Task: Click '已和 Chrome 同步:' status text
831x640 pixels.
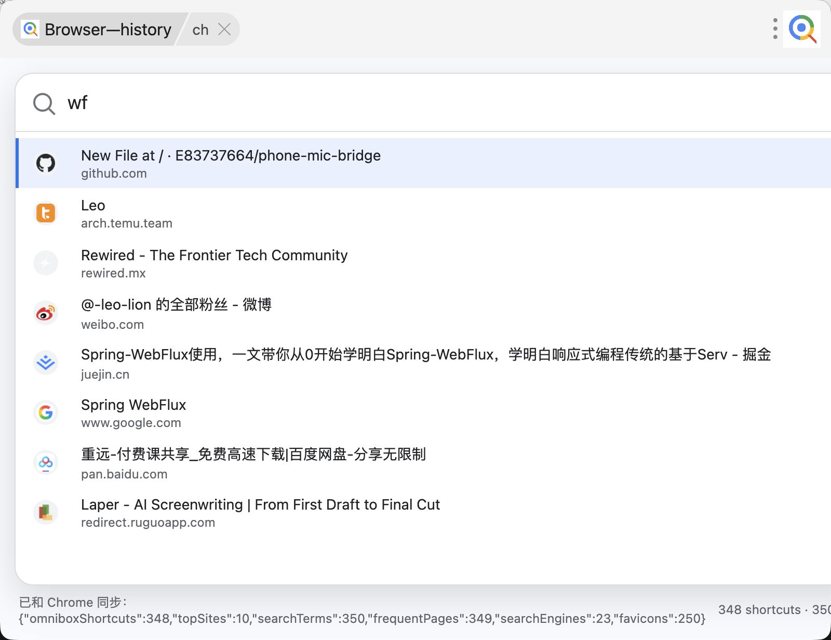Action: 73,603
